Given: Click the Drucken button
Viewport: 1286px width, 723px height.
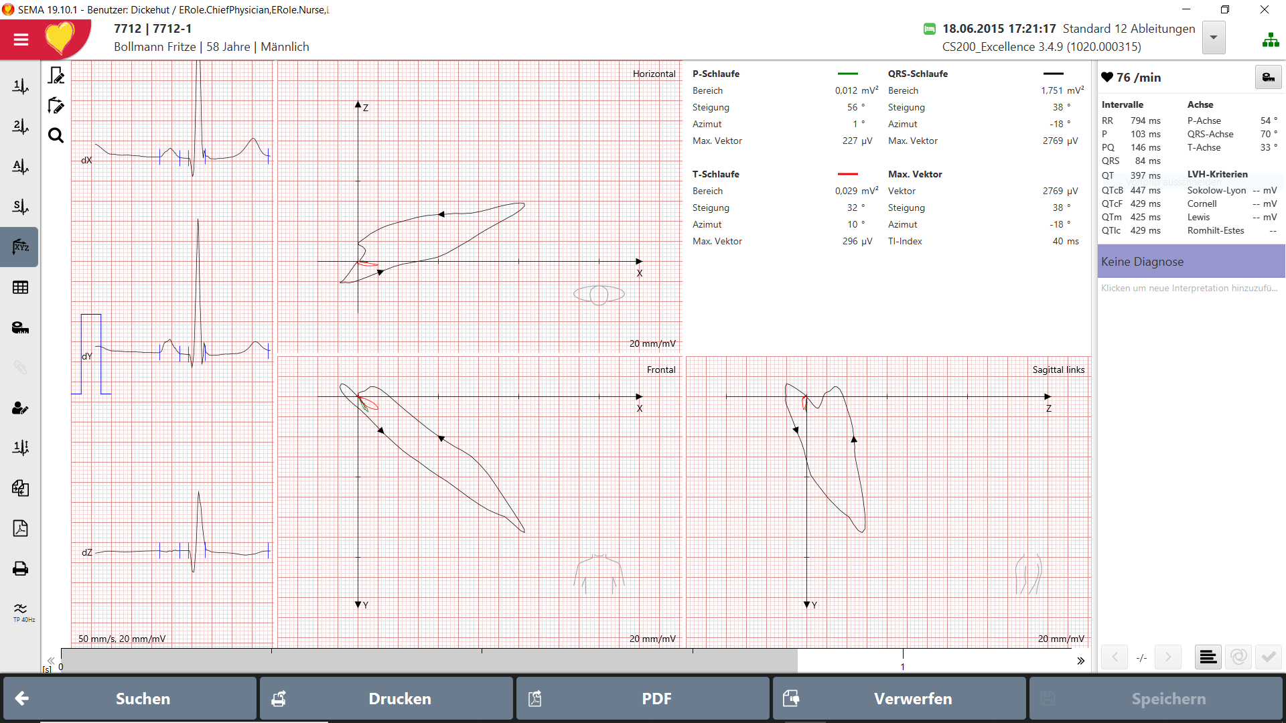Looking at the screenshot, I should [386, 699].
